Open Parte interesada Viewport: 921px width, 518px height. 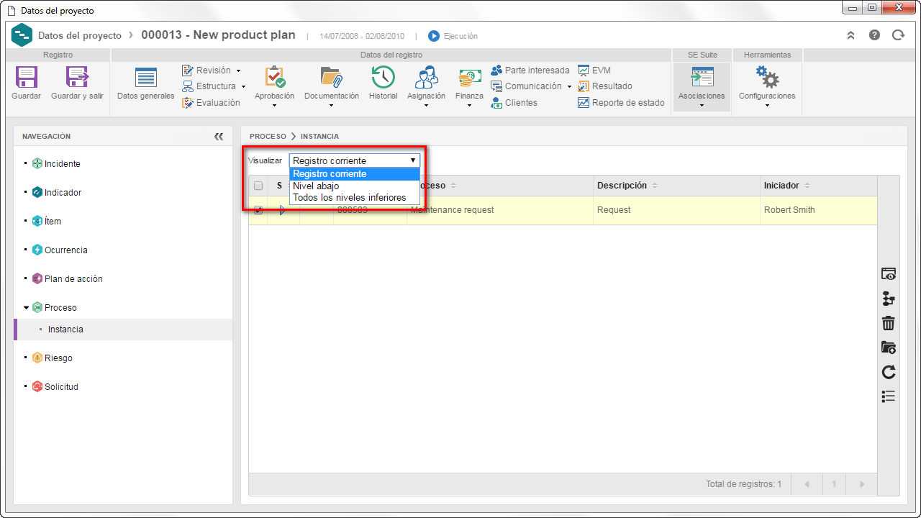[x=530, y=71]
